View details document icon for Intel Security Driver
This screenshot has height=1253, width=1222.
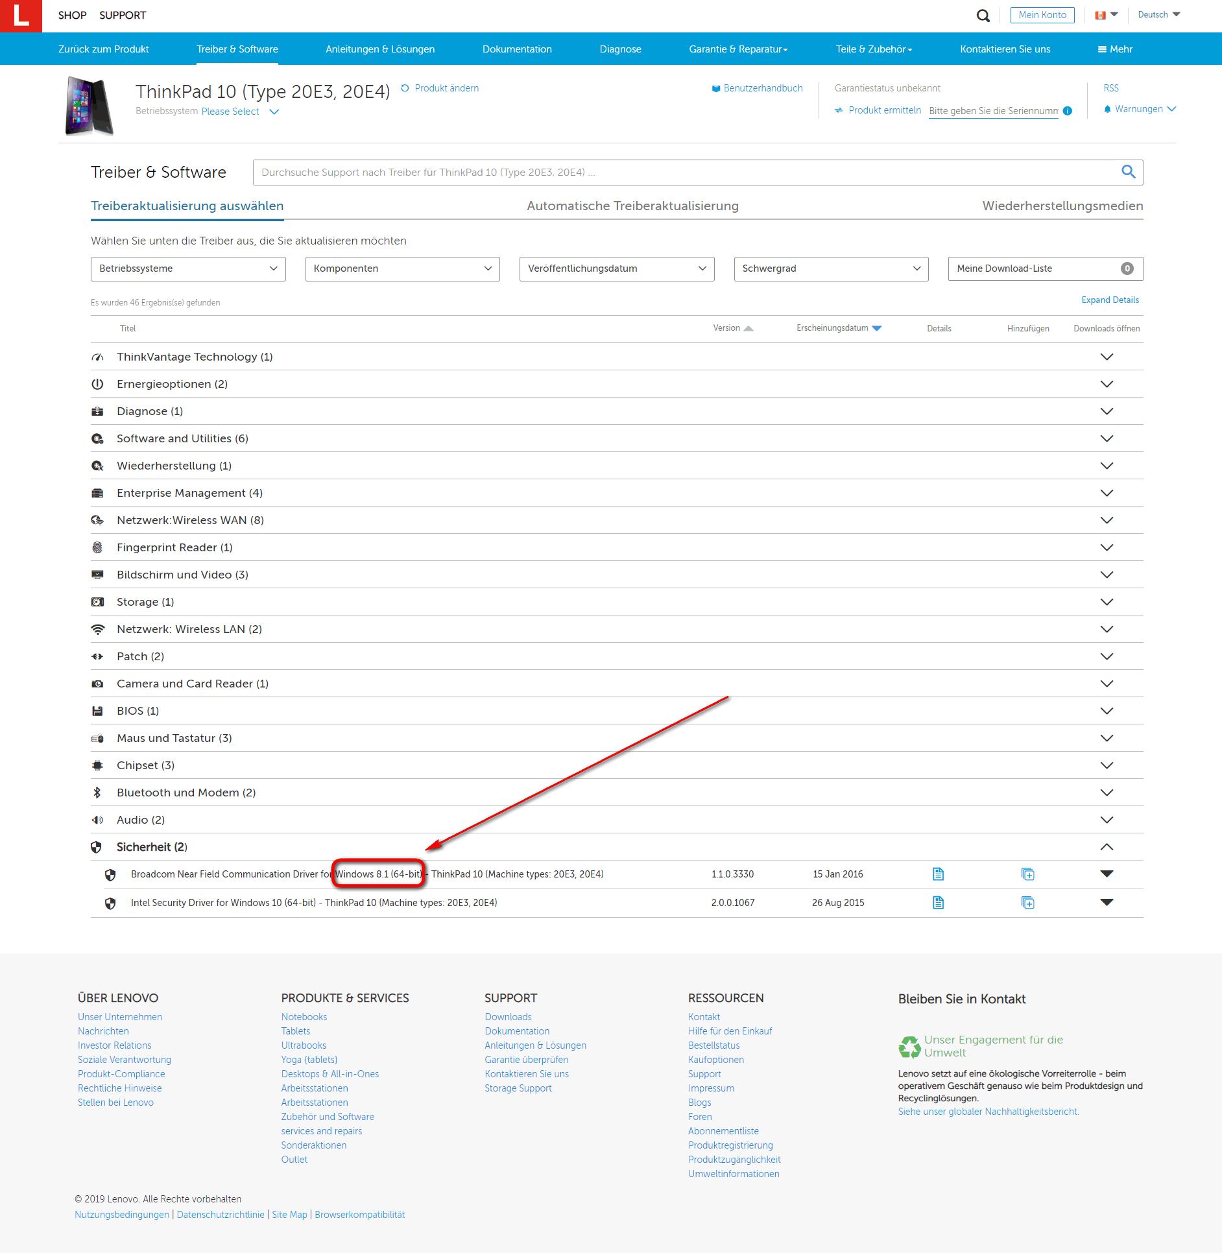point(938,903)
